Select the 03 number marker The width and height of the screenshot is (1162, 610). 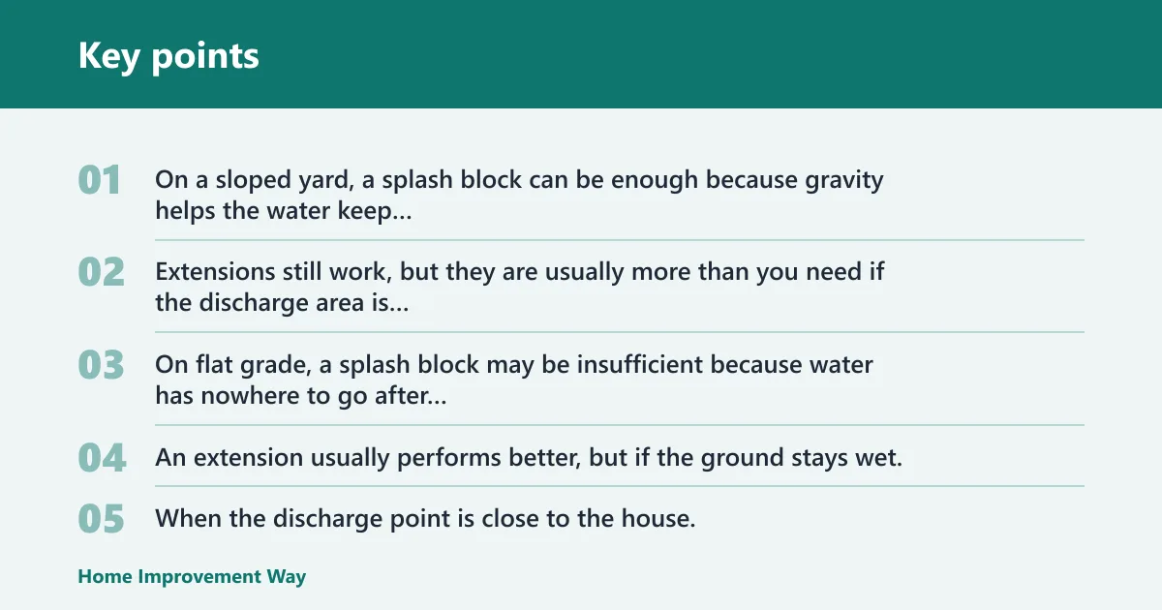[x=102, y=365]
